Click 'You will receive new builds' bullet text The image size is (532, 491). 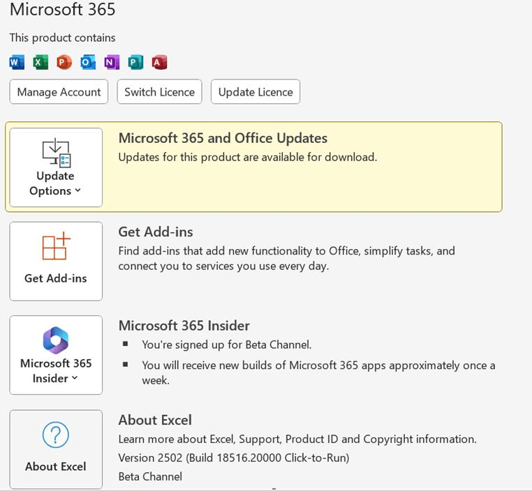click(x=318, y=372)
